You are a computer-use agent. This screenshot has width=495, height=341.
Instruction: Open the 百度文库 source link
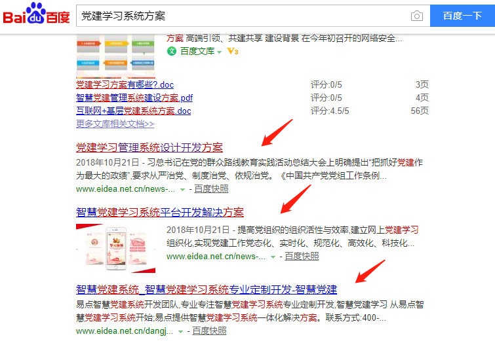coord(197,51)
